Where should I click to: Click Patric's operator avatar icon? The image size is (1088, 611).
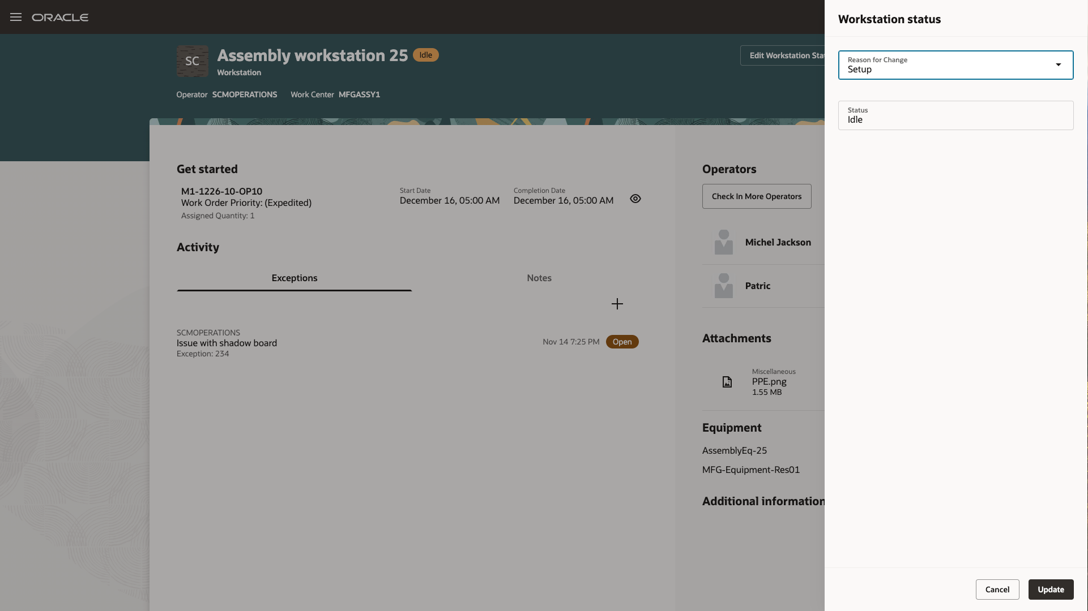(723, 286)
